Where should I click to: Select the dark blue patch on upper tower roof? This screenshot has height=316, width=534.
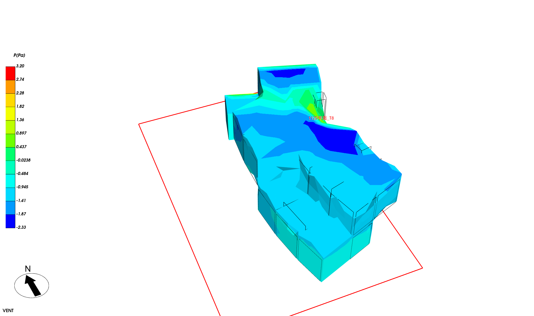(288, 73)
